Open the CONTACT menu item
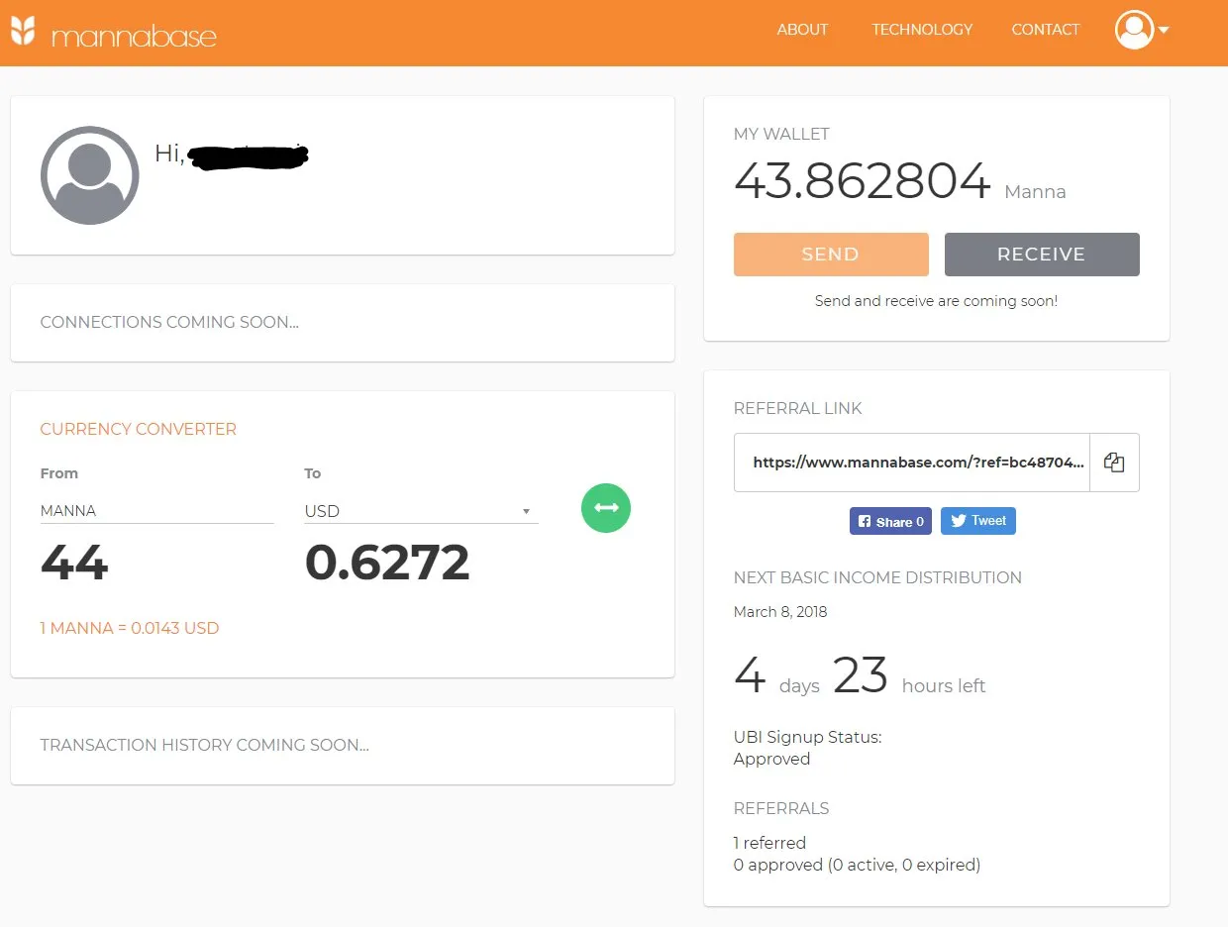 1045,30
